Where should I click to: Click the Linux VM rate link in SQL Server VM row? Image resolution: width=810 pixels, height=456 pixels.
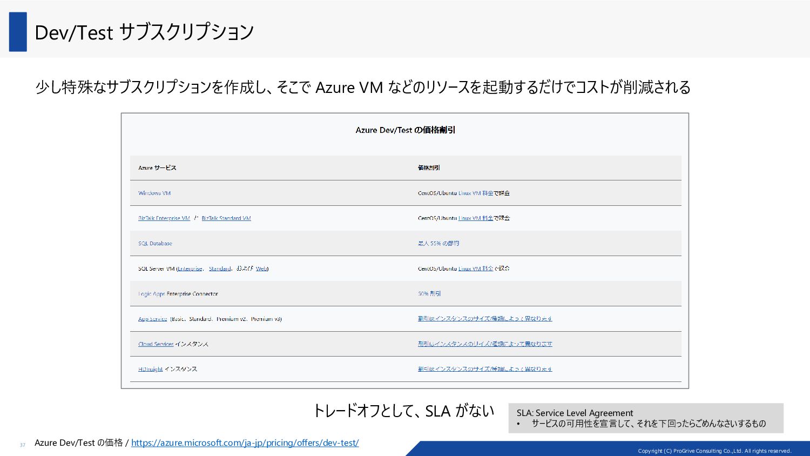pos(476,269)
